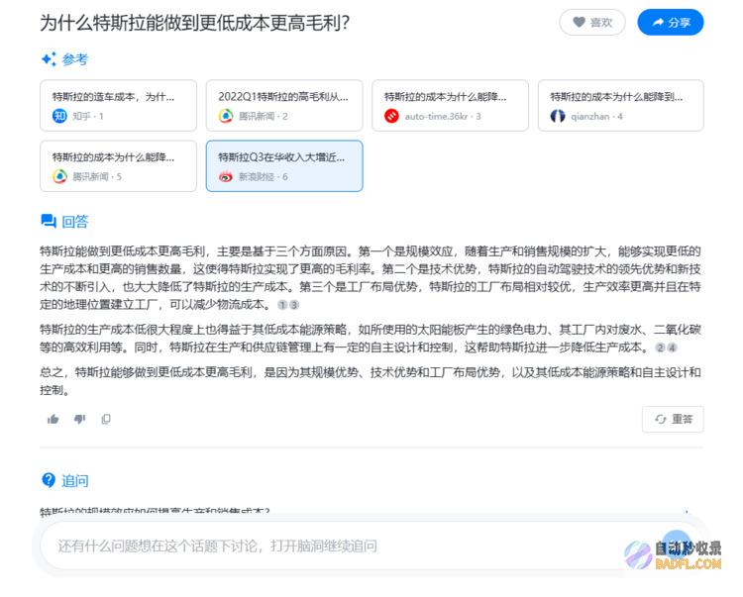
Task: Click the page title about 特斯拉 cost
Action: coord(195,23)
